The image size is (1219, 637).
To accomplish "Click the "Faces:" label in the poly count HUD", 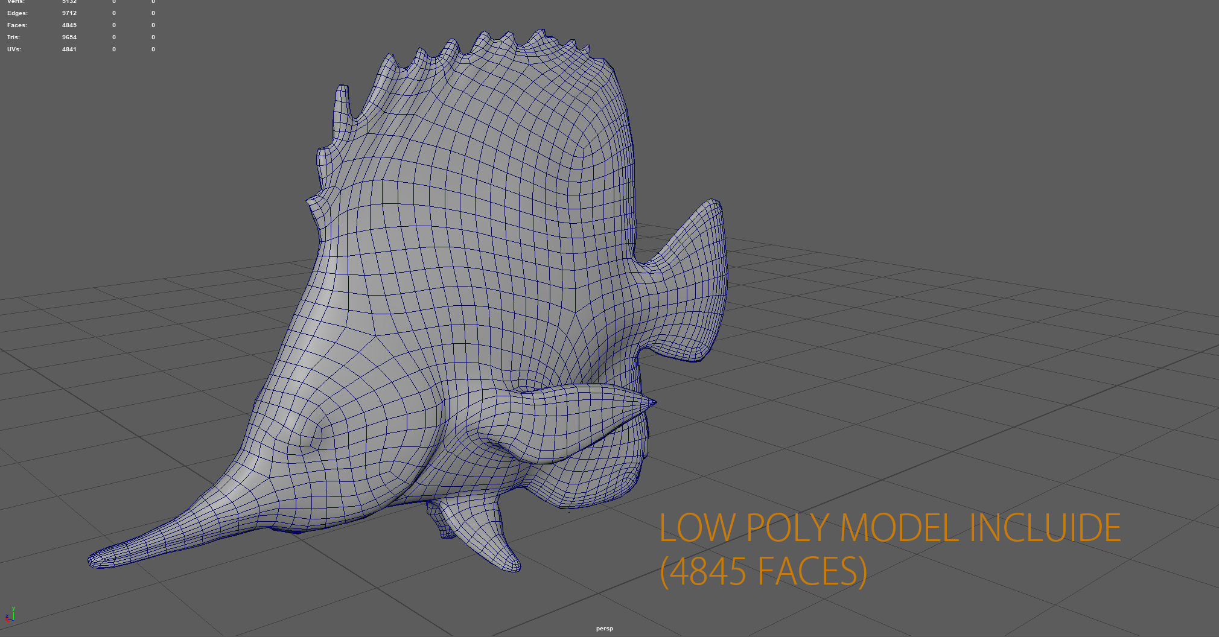I will (17, 25).
